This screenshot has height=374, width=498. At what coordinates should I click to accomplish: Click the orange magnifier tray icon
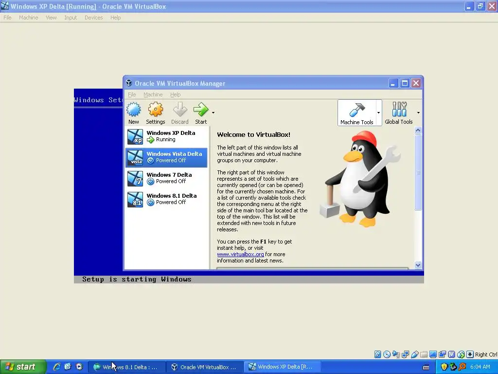pyautogui.click(x=462, y=367)
